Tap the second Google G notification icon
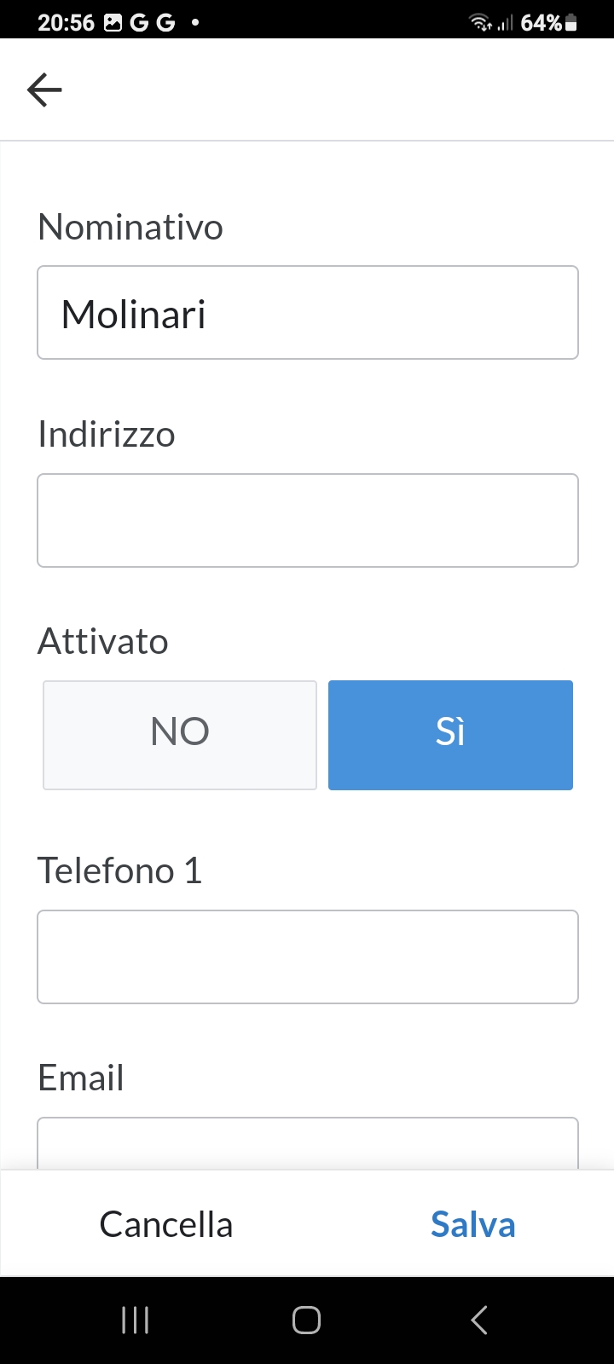 (x=165, y=23)
